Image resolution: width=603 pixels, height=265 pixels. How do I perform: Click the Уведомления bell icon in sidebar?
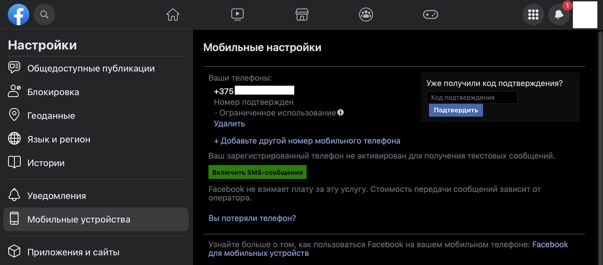point(14,195)
